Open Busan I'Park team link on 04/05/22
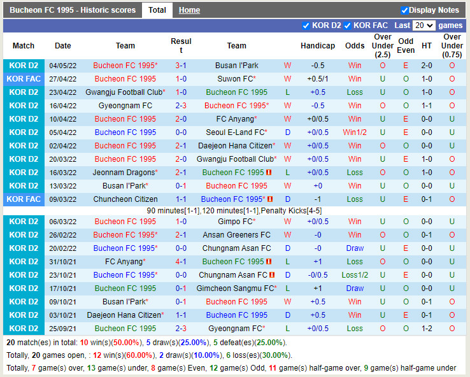470x377 pixels. pos(236,66)
